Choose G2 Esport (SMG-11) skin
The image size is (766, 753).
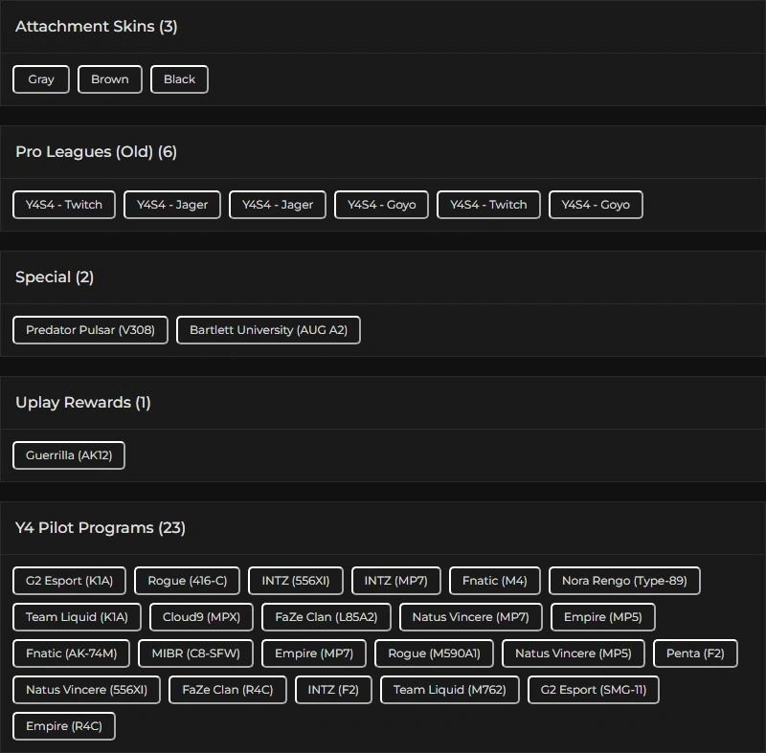click(x=594, y=690)
